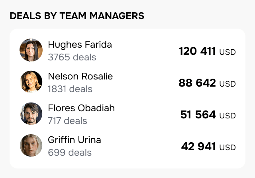Select the 51 564 amount

click(198, 115)
